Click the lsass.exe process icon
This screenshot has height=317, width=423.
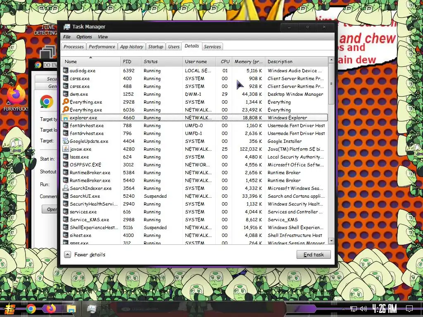pos(66,157)
